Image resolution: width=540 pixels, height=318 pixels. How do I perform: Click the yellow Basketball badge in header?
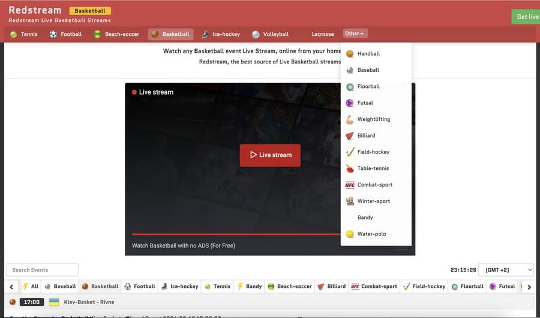pos(90,11)
